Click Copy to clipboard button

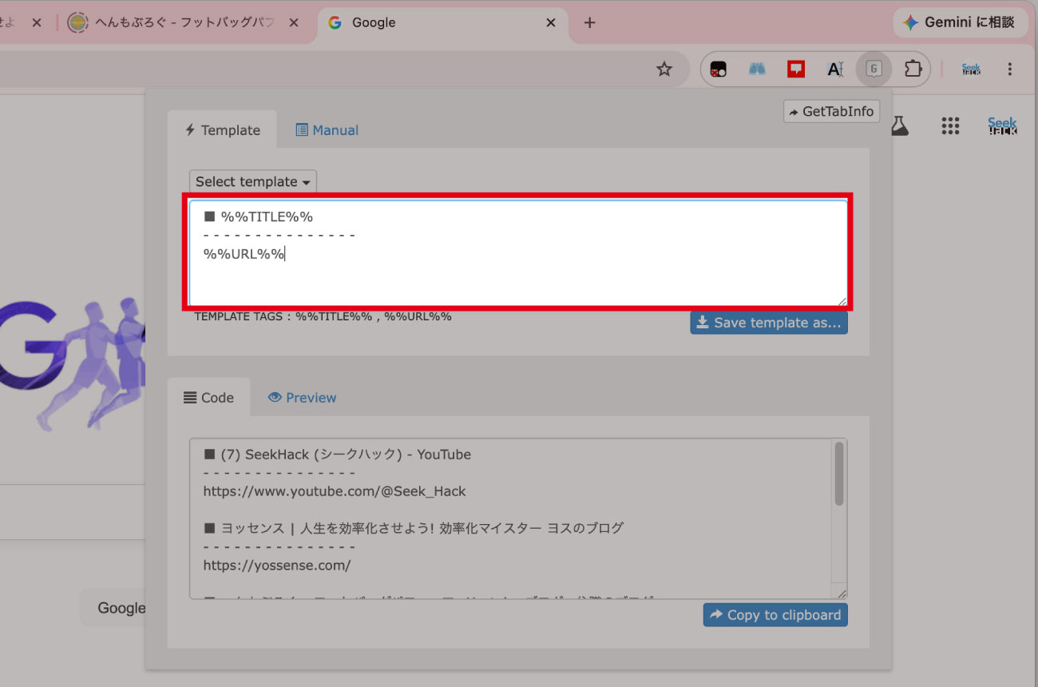tap(775, 615)
